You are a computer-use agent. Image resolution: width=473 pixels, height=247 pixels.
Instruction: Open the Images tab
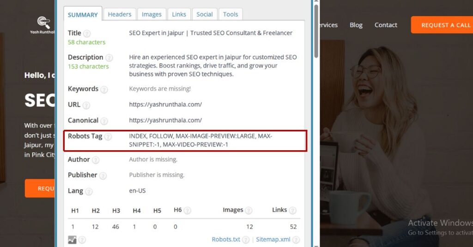click(x=152, y=14)
